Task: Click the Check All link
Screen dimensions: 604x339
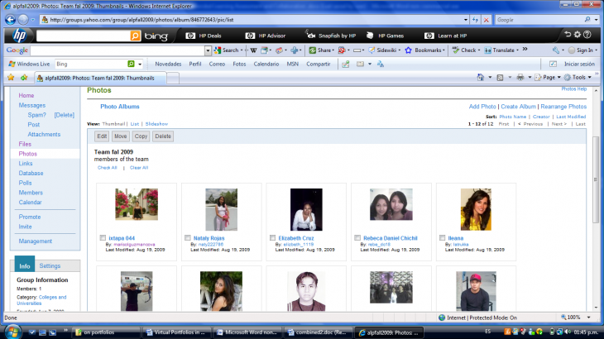Action: click(x=107, y=168)
